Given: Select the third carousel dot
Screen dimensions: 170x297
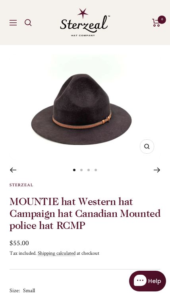Looking at the screenshot, I should [x=89, y=170].
